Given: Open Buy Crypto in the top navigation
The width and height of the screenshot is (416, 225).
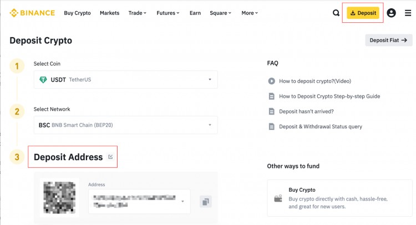Looking at the screenshot, I should 77,13.
